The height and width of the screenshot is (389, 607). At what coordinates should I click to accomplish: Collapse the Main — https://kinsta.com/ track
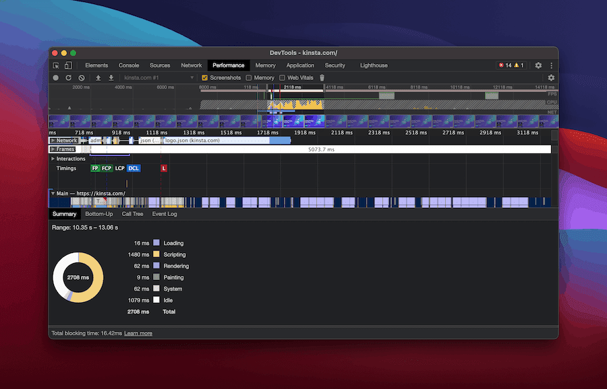point(53,193)
